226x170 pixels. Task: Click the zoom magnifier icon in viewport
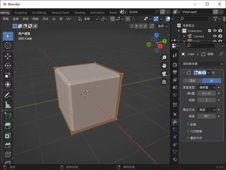tap(164, 57)
